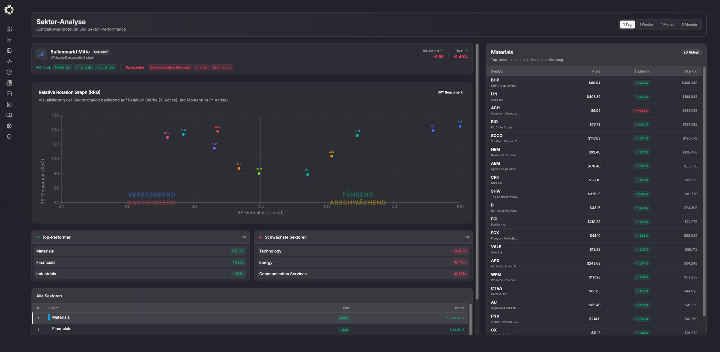Open the pie chart icon in sidebar
Screen dimensions: 720x352
coord(9,72)
